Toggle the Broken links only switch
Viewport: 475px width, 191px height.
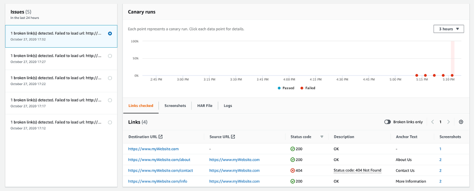point(387,122)
